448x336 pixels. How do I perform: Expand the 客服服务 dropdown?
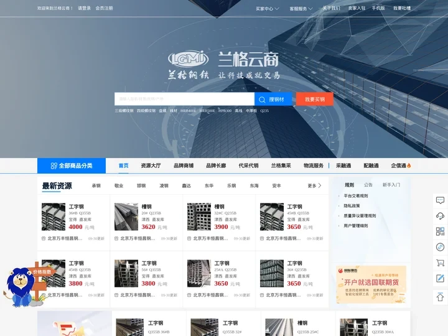click(x=301, y=9)
